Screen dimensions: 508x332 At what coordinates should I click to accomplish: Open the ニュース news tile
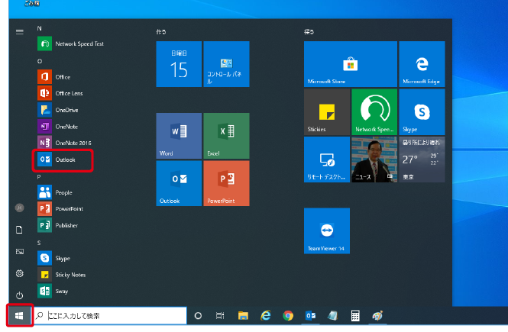374,160
